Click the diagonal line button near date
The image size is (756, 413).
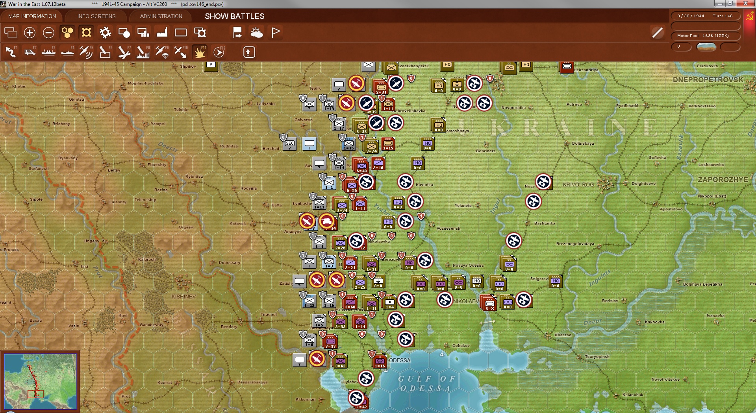657,32
